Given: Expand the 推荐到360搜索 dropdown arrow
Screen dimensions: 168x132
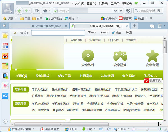Looking at the screenshot, I should click(x=34, y=129).
